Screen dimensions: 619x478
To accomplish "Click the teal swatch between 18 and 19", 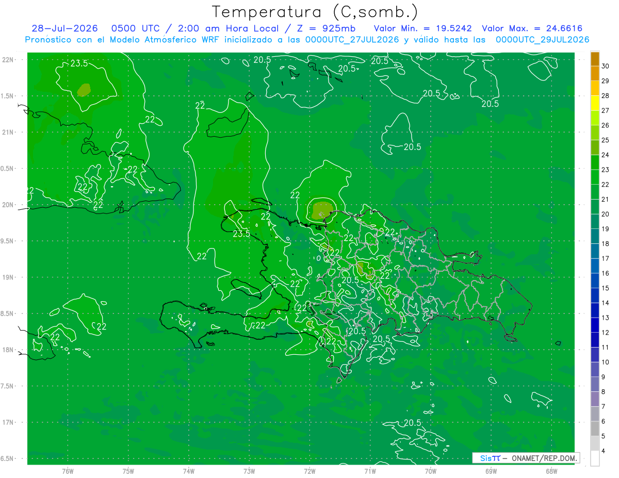I will coord(595,237).
